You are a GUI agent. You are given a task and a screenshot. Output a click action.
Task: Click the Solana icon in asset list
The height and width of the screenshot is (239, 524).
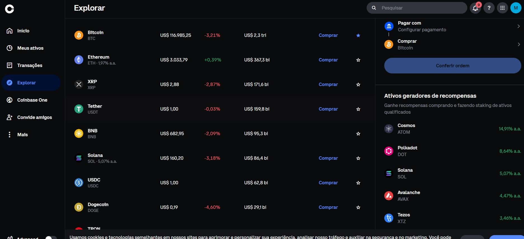[79, 158]
